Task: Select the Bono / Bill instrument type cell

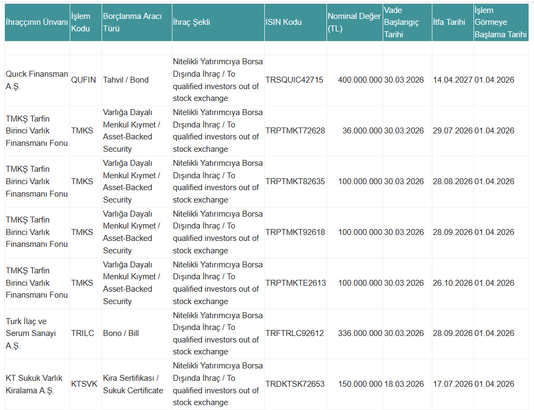Action: coord(121,333)
